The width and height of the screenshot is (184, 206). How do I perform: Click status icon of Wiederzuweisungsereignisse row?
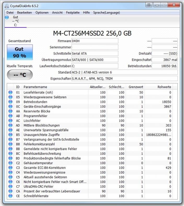tap(10, 172)
